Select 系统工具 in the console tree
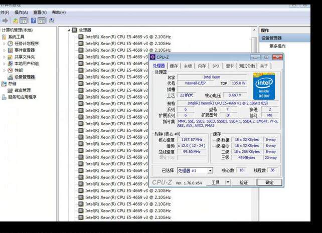Screen dimensions: 322x233 (16, 37)
